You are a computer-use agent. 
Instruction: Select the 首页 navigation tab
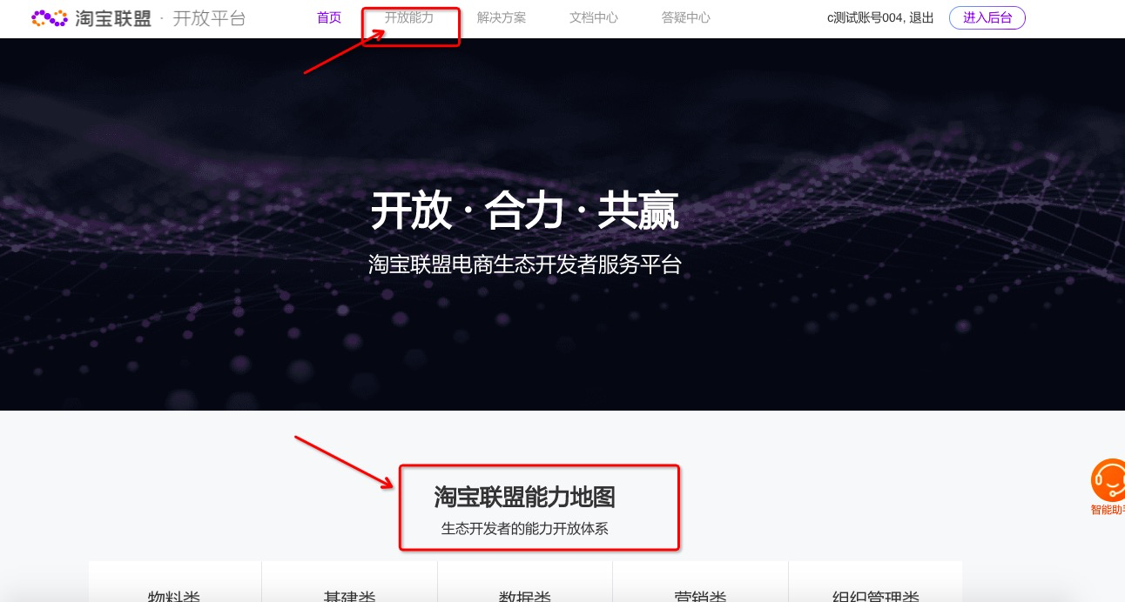(329, 17)
